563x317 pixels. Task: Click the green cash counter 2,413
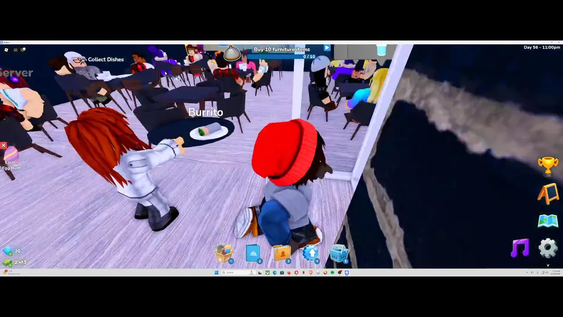[14, 262]
